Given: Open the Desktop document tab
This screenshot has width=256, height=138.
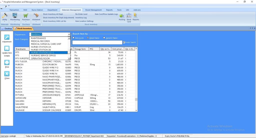Looking at the screenshot, I should (7, 29).
